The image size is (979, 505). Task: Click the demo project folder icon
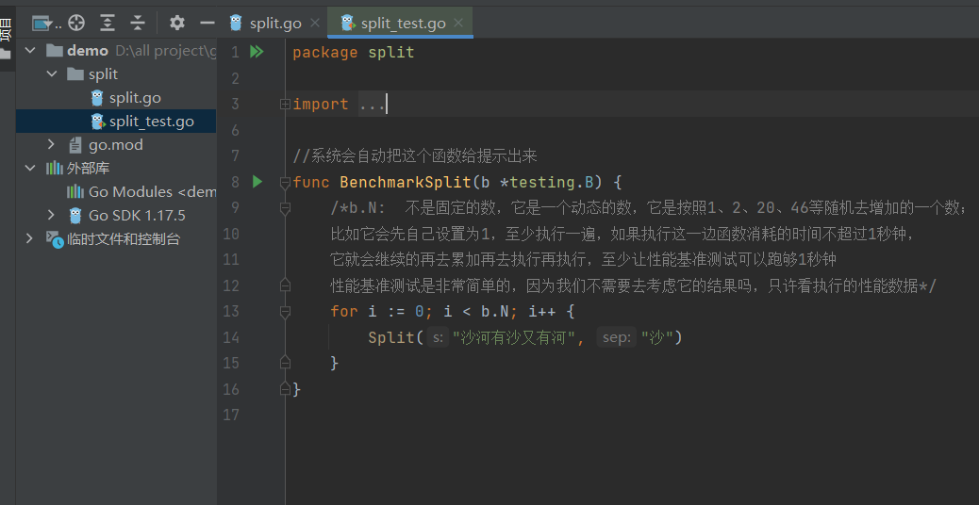tap(55, 51)
